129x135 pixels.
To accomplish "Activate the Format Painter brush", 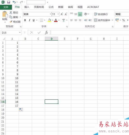I will 11,22.
